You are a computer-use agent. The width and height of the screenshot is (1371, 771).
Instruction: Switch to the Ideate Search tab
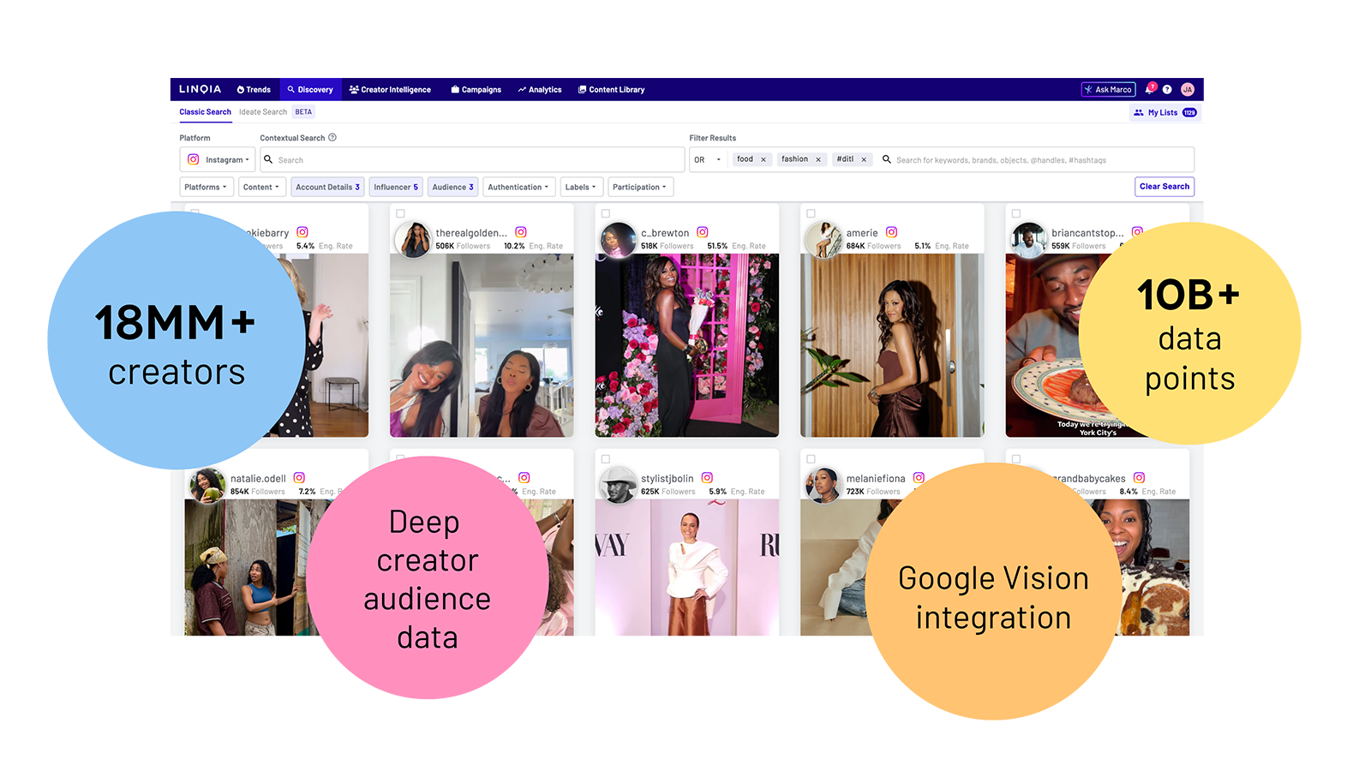click(263, 112)
